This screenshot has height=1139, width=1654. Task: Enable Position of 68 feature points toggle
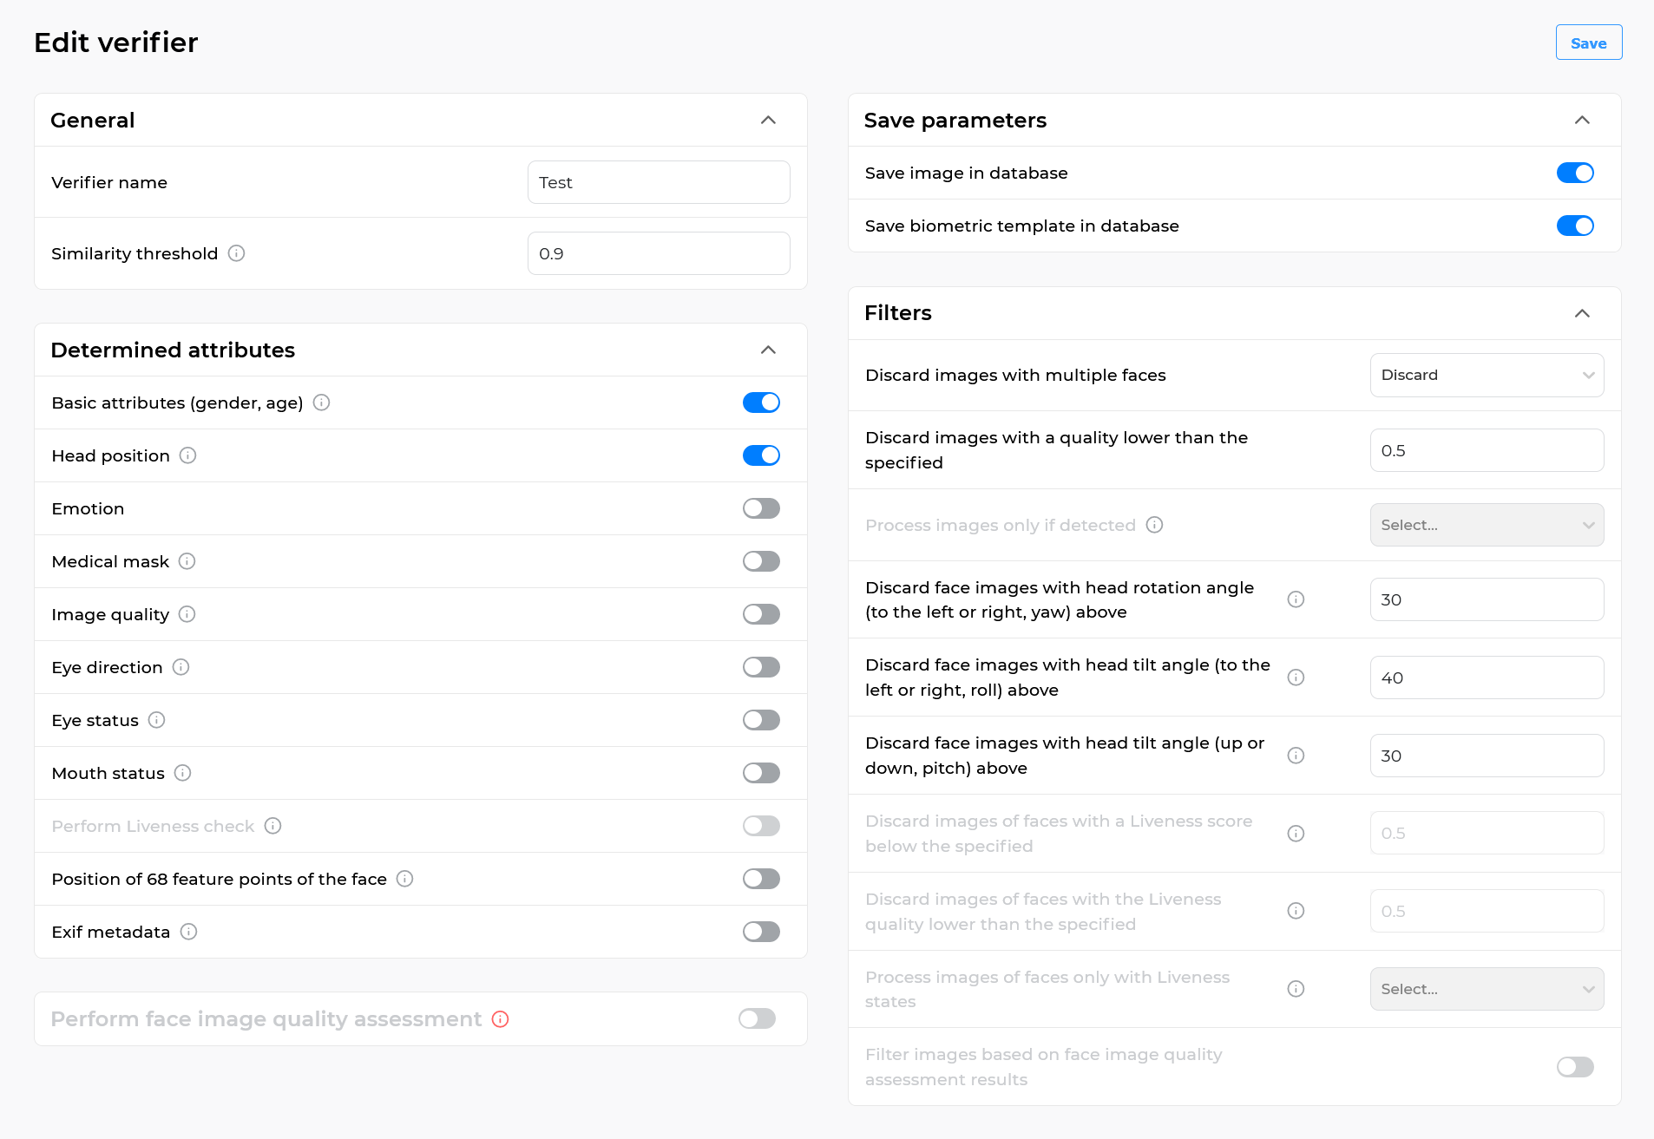[761, 879]
